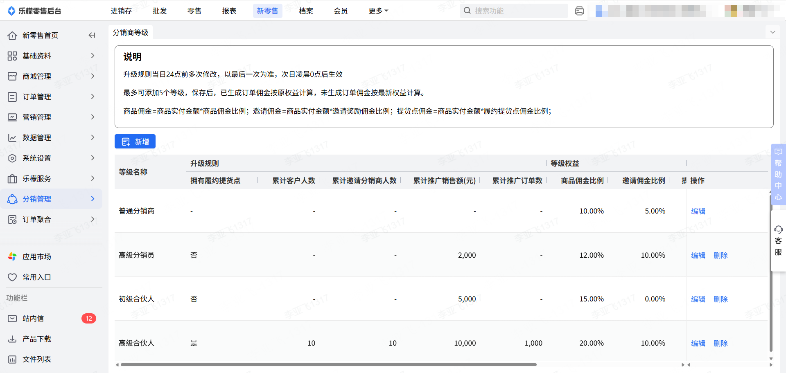Open the 客服 headset icon
Image resolution: width=786 pixels, height=373 pixels.
tap(778, 229)
